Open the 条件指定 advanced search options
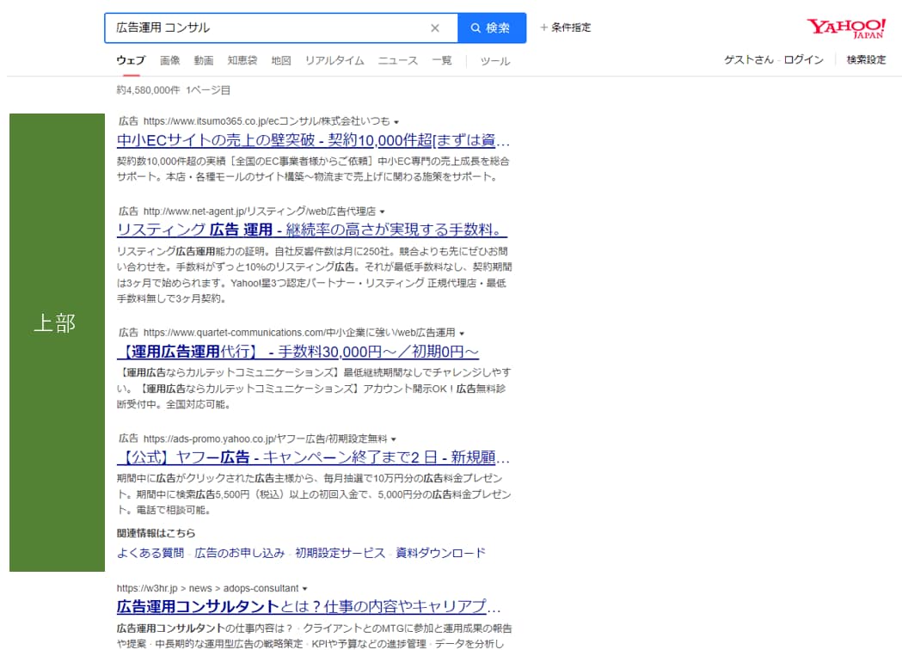 (566, 28)
